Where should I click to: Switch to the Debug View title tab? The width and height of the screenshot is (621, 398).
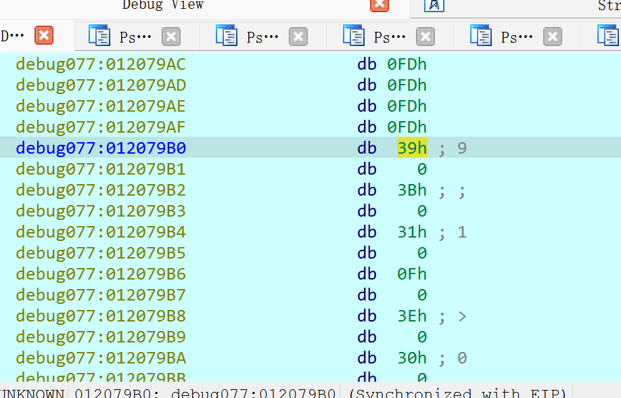(x=162, y=5)
